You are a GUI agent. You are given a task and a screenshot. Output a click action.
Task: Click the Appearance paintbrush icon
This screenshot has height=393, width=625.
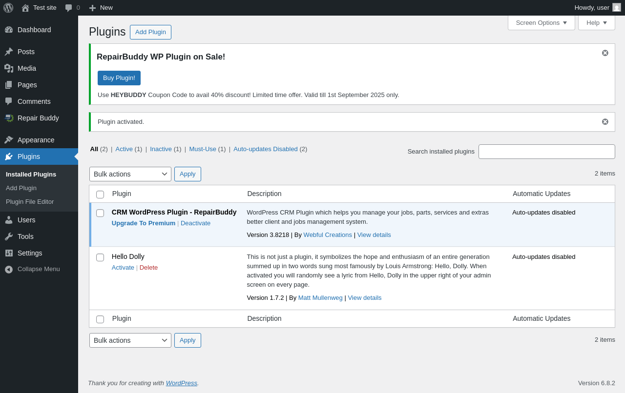point(9,140)
